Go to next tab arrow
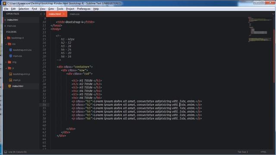The width and height of the screenshot is (276, 155). click(x=44, y=14)
